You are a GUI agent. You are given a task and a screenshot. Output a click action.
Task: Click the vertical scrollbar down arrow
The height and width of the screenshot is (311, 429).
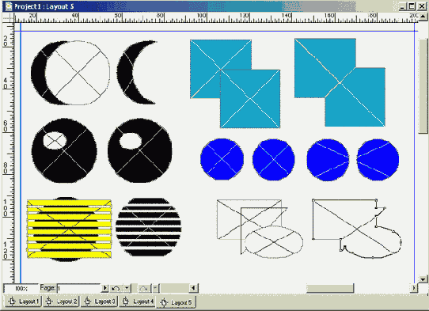pos(423,279)
